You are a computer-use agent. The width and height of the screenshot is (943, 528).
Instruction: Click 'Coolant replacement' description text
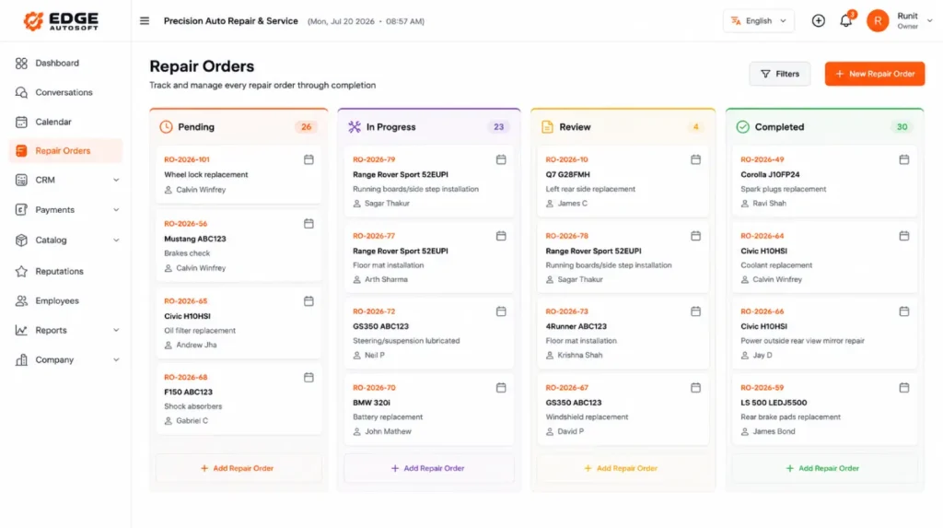775,265
